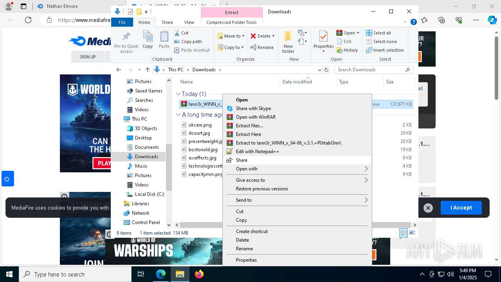This screenshot has width=501, height=282.
Task: Expand the Open dropdown in ribbon
Action: (x=358, y=33)
